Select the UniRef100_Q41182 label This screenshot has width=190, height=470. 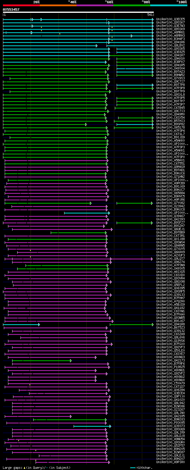tap(170, 308)
